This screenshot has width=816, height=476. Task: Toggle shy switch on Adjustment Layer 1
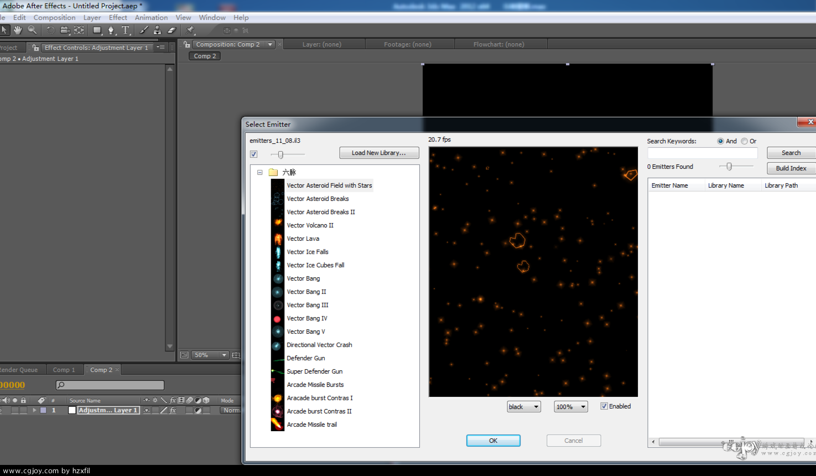click(146, 410)
